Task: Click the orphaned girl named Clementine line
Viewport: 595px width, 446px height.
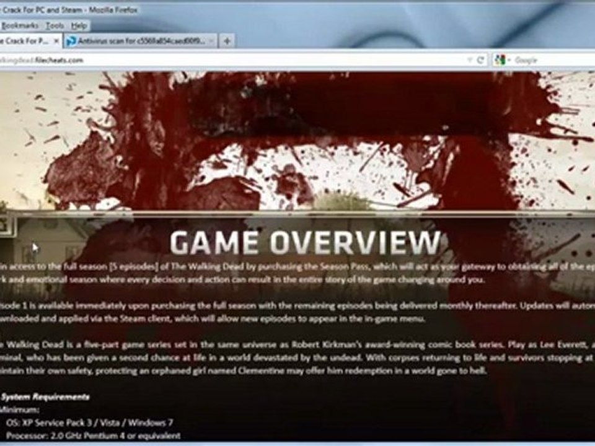Action: click(x=244, y=370)
